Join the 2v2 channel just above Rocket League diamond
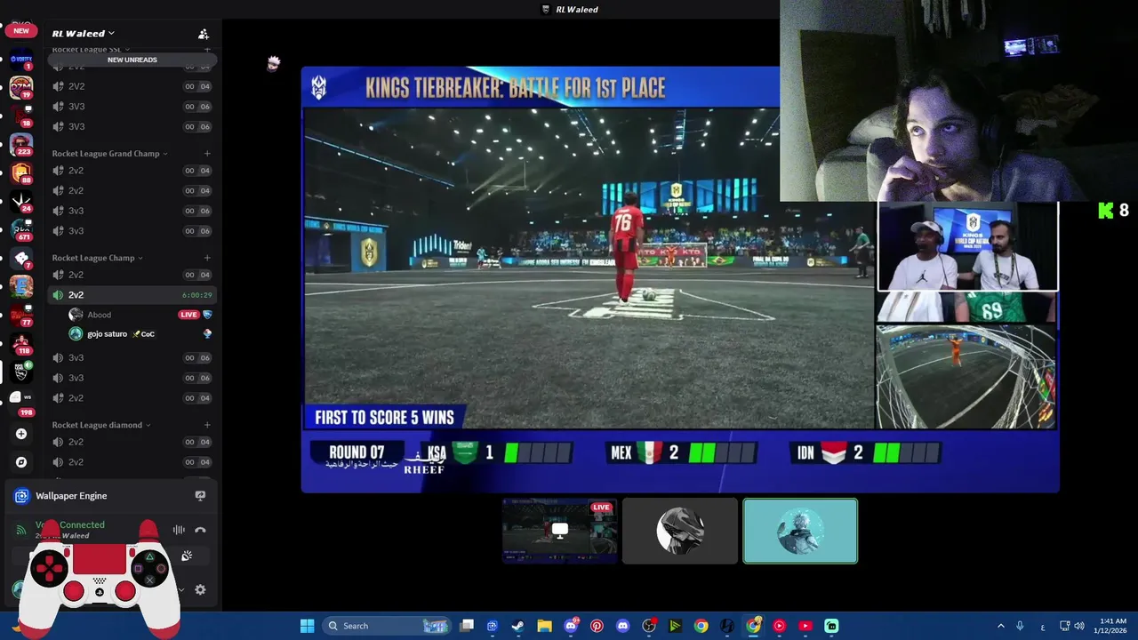 (132, 397)
